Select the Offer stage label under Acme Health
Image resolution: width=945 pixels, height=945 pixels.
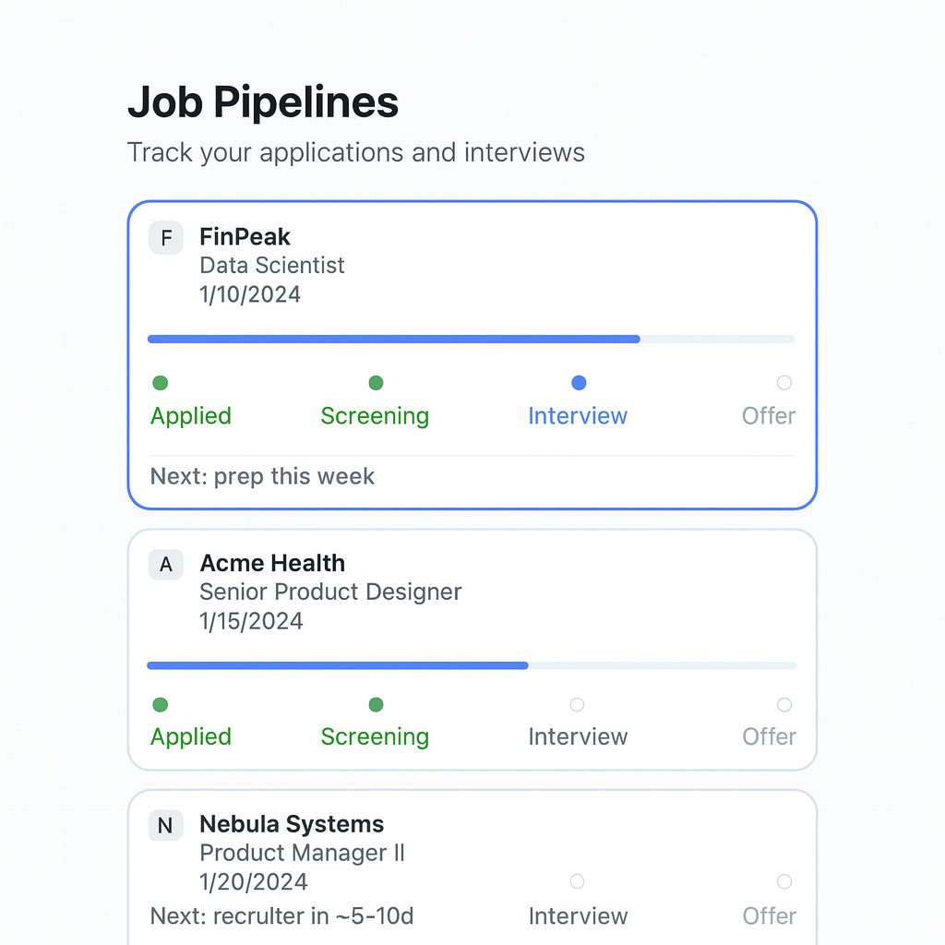click(x=769, y=736)
